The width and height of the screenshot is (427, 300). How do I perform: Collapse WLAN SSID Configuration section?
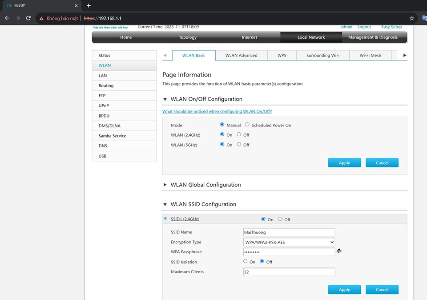[x=165, y=204]
